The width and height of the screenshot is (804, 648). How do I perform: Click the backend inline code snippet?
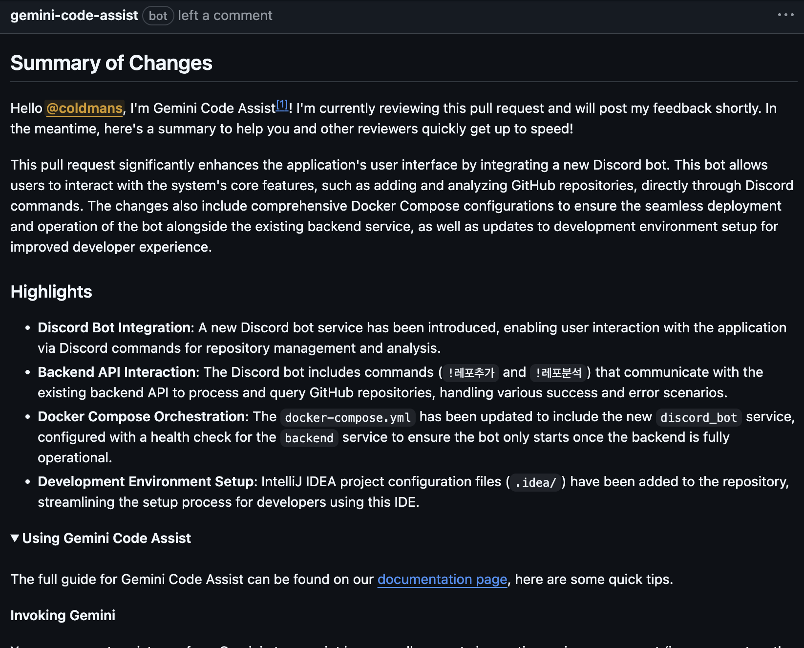coord(309,438)
